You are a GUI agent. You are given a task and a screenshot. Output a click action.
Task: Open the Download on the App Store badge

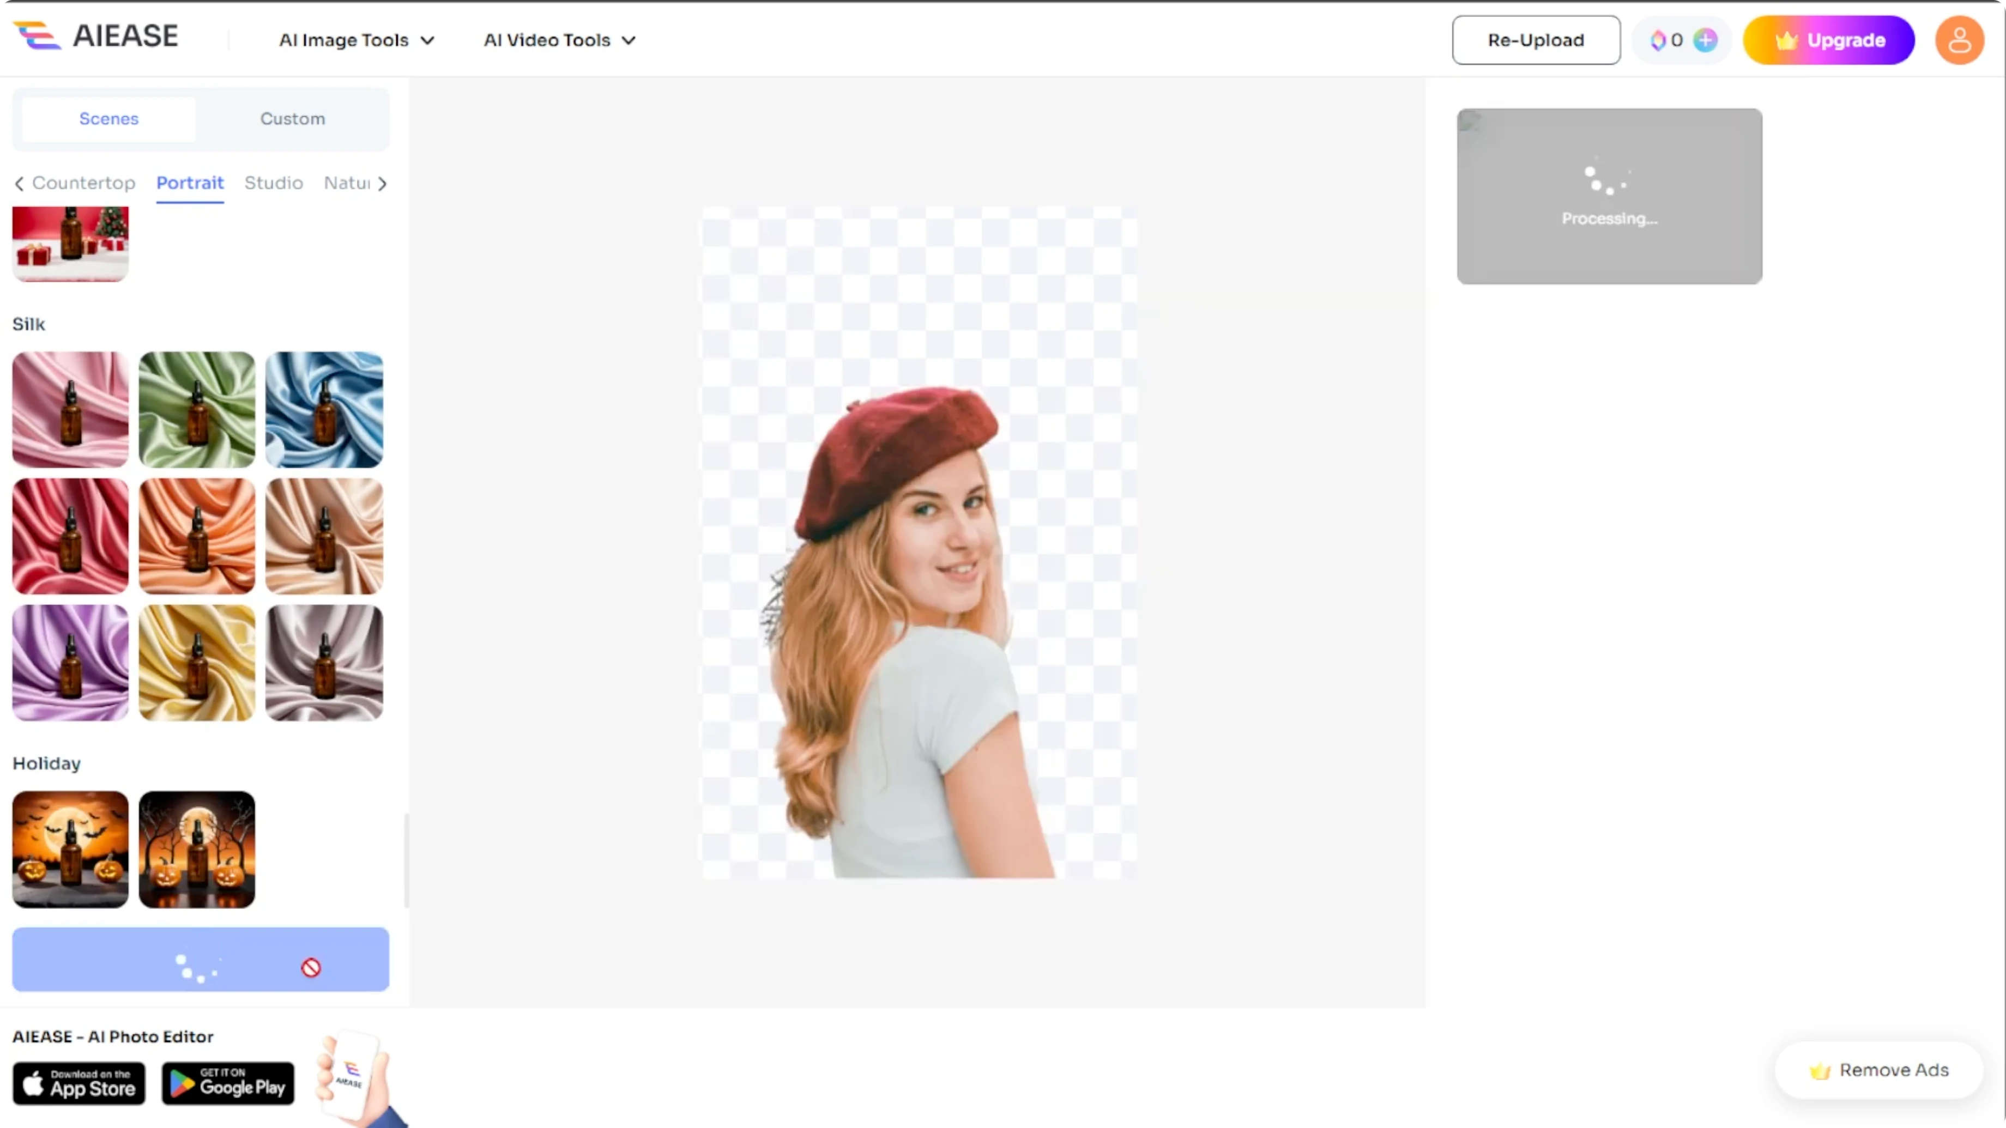pyautogui.click(x=78, y=1083)
